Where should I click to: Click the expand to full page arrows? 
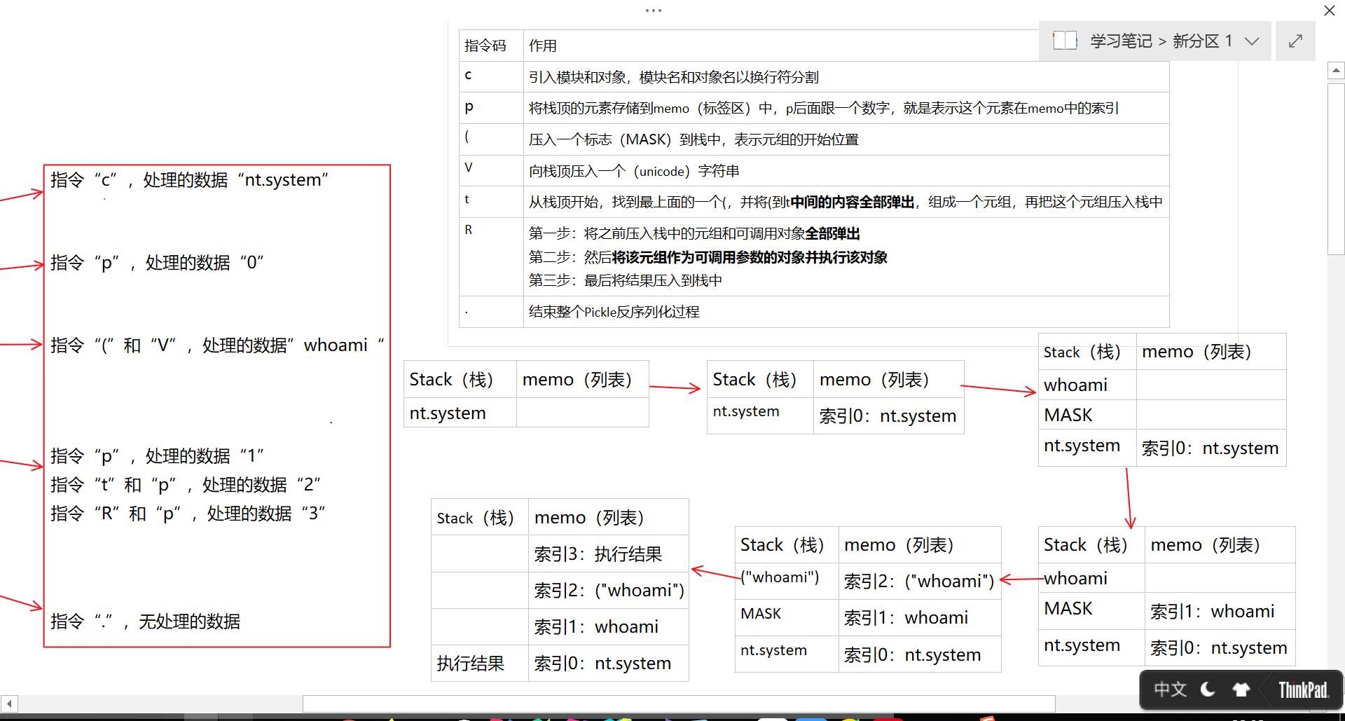1295,41
